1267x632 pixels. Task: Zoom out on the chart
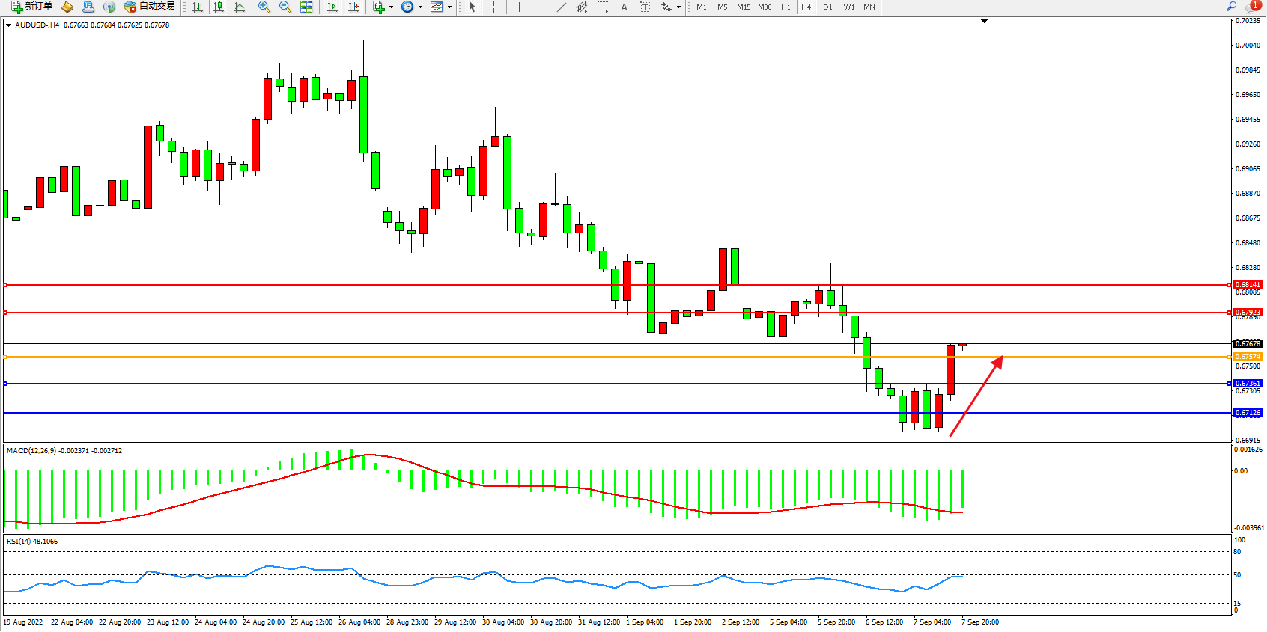point(285,7)
